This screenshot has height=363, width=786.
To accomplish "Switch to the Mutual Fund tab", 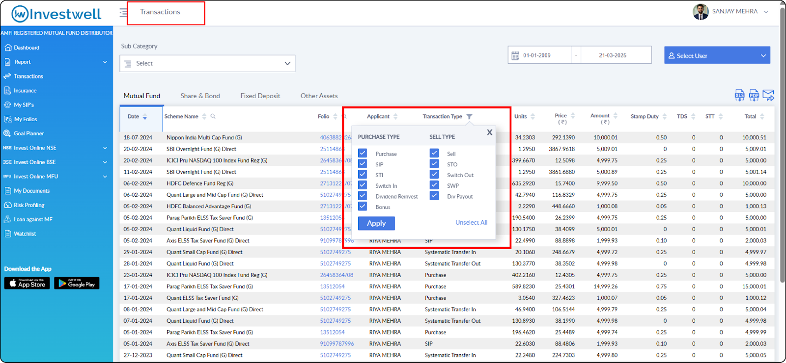I will pos(141,96).
